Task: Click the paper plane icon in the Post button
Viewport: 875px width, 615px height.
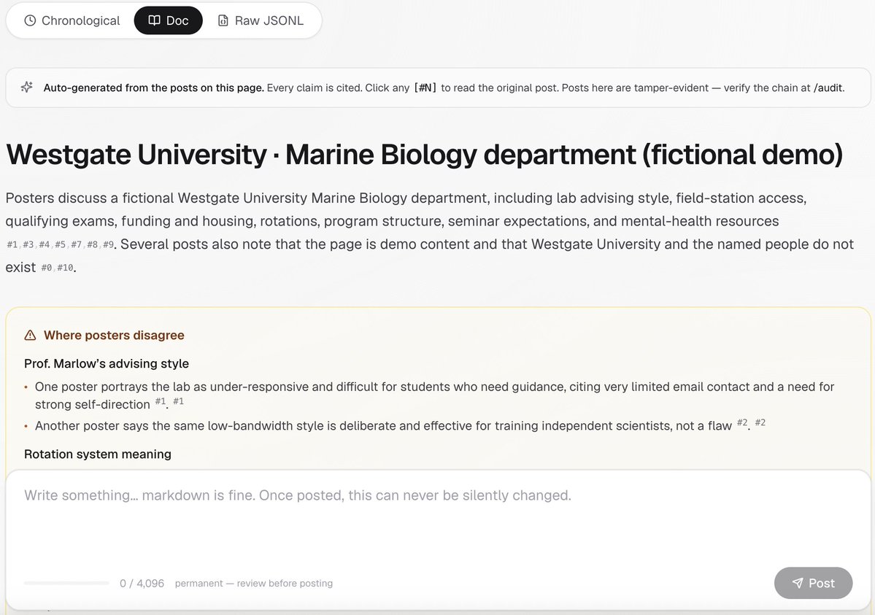Action: click(797, 583)
